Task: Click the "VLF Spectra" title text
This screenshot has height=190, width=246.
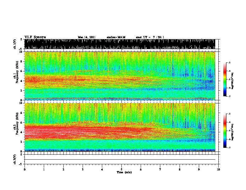Action: (35, 37)
